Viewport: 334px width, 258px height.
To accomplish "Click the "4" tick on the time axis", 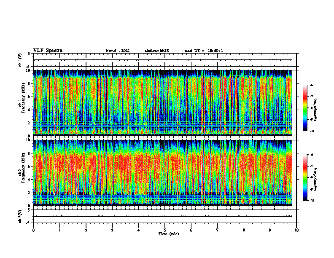I will click(139, 230).
